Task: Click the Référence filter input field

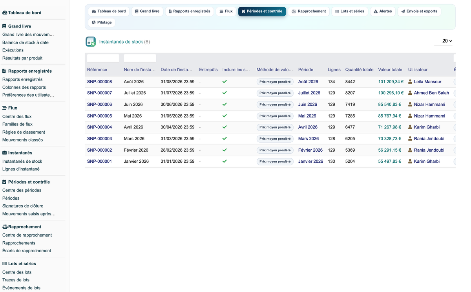Action: tap(103, 58)
